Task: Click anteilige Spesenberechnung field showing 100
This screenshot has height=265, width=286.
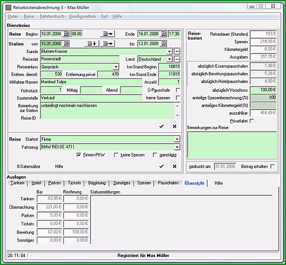Action: [263, 98]
